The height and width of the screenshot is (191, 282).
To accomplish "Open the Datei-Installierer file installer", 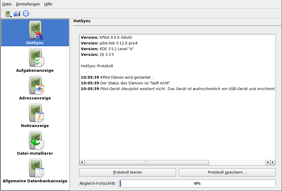I will tap(35, 143).
